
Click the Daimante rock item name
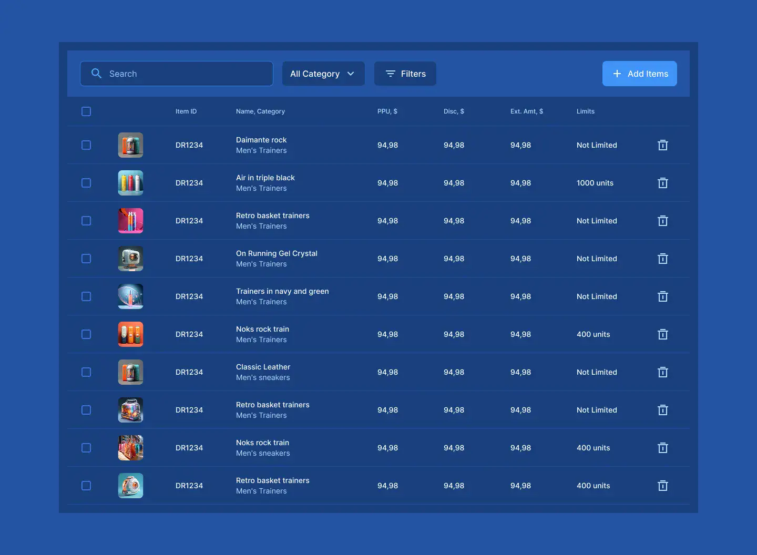[261, 140]
